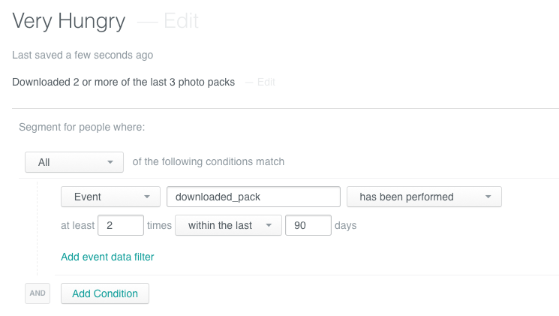Click Edit link beside the segment description
The image size is (559, 316).
[x=266, y=83]
